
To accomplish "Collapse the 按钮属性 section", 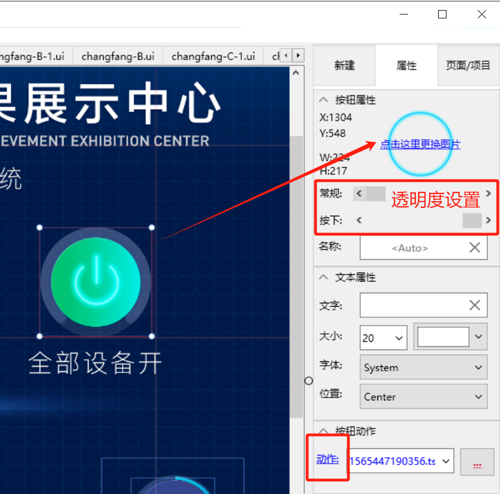I will click(323, 100).
